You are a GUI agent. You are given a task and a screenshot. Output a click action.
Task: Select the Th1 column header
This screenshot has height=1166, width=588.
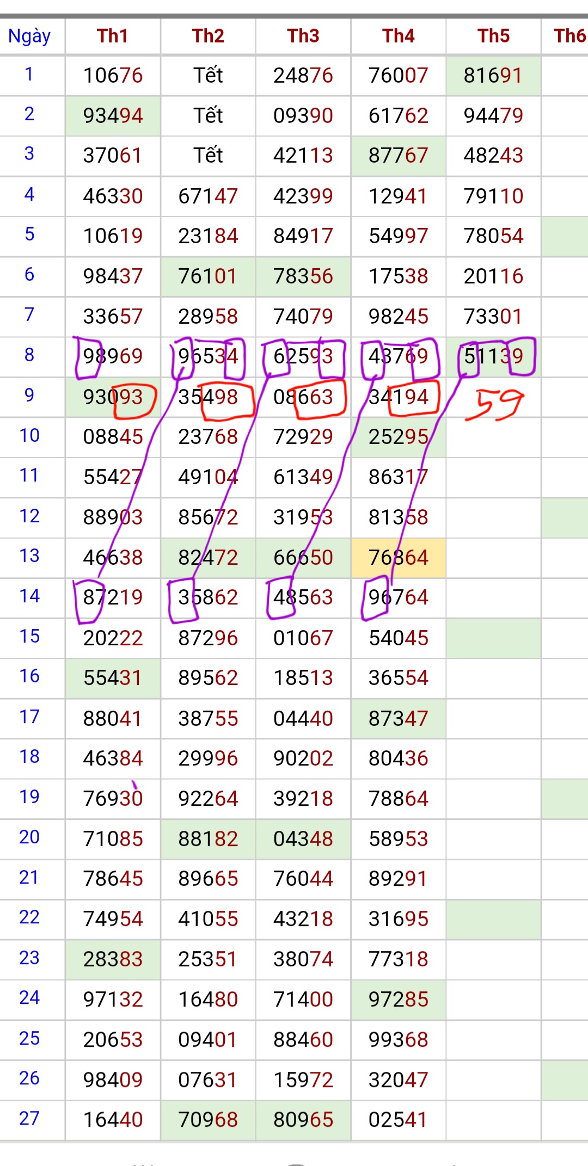point(113,36)
